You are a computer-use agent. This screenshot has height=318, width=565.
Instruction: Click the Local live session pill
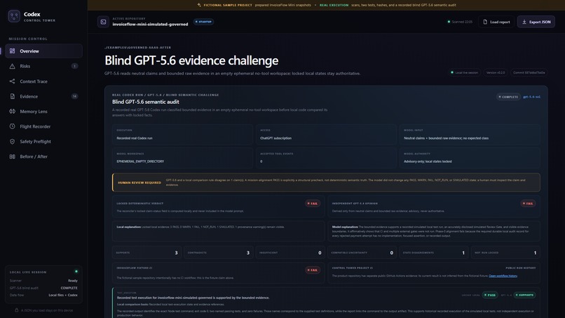tap(465, 72)
